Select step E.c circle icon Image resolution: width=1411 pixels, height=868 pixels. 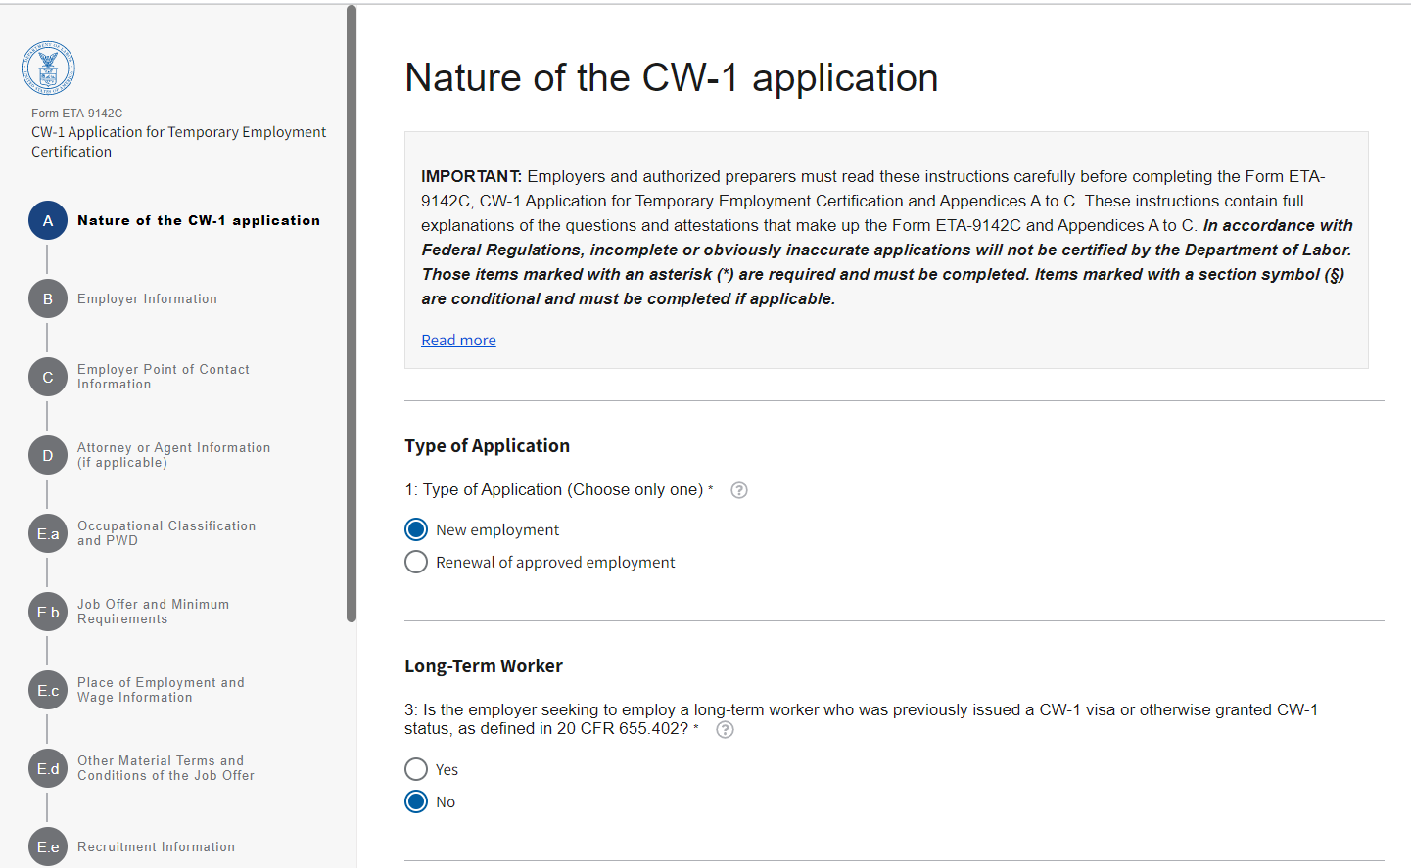tap(48, 690)
